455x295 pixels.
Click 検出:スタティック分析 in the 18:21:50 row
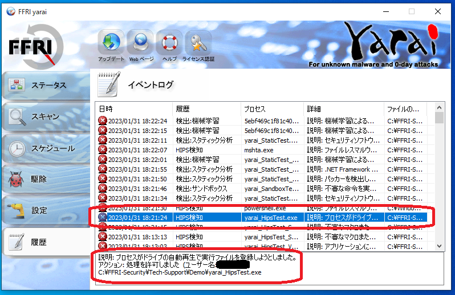204,179
